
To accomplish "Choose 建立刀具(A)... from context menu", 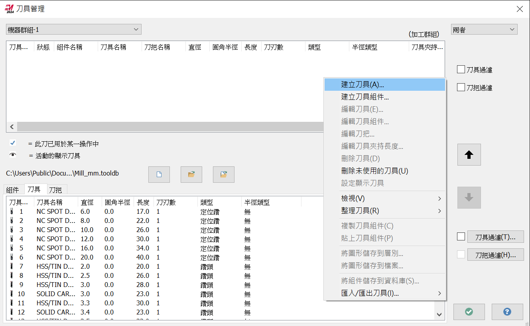I will [385, 84].
